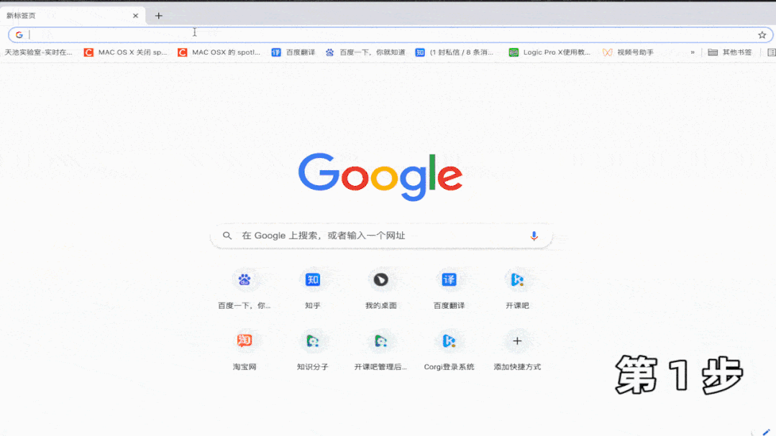Select the 新标签页 tab

[65, 16]
